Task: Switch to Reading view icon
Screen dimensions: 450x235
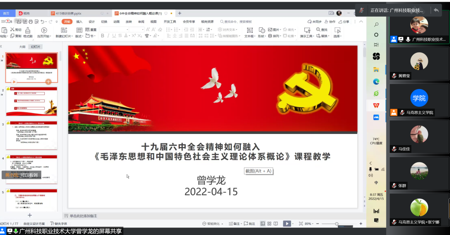Action: (x=276, y=224)
